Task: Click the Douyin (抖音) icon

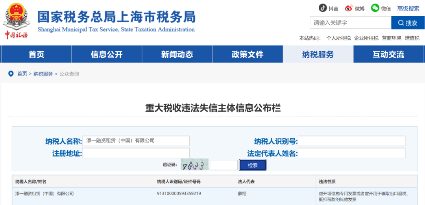Action: [x=323, y=8]
